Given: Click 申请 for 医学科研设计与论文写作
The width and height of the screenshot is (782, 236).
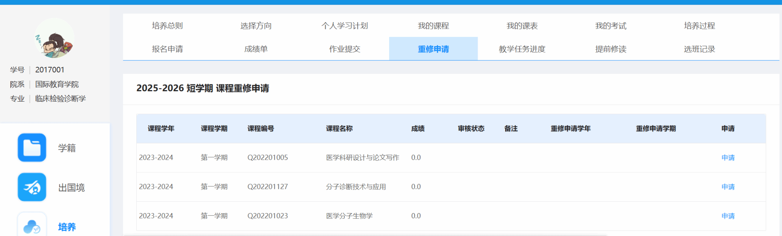Looking at the screenshot, I should (728, 158).
